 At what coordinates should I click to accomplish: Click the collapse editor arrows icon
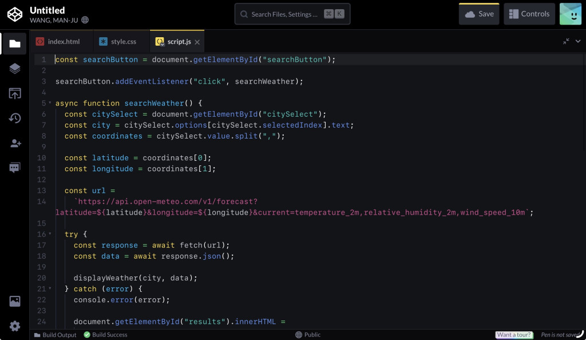point(566,41)
